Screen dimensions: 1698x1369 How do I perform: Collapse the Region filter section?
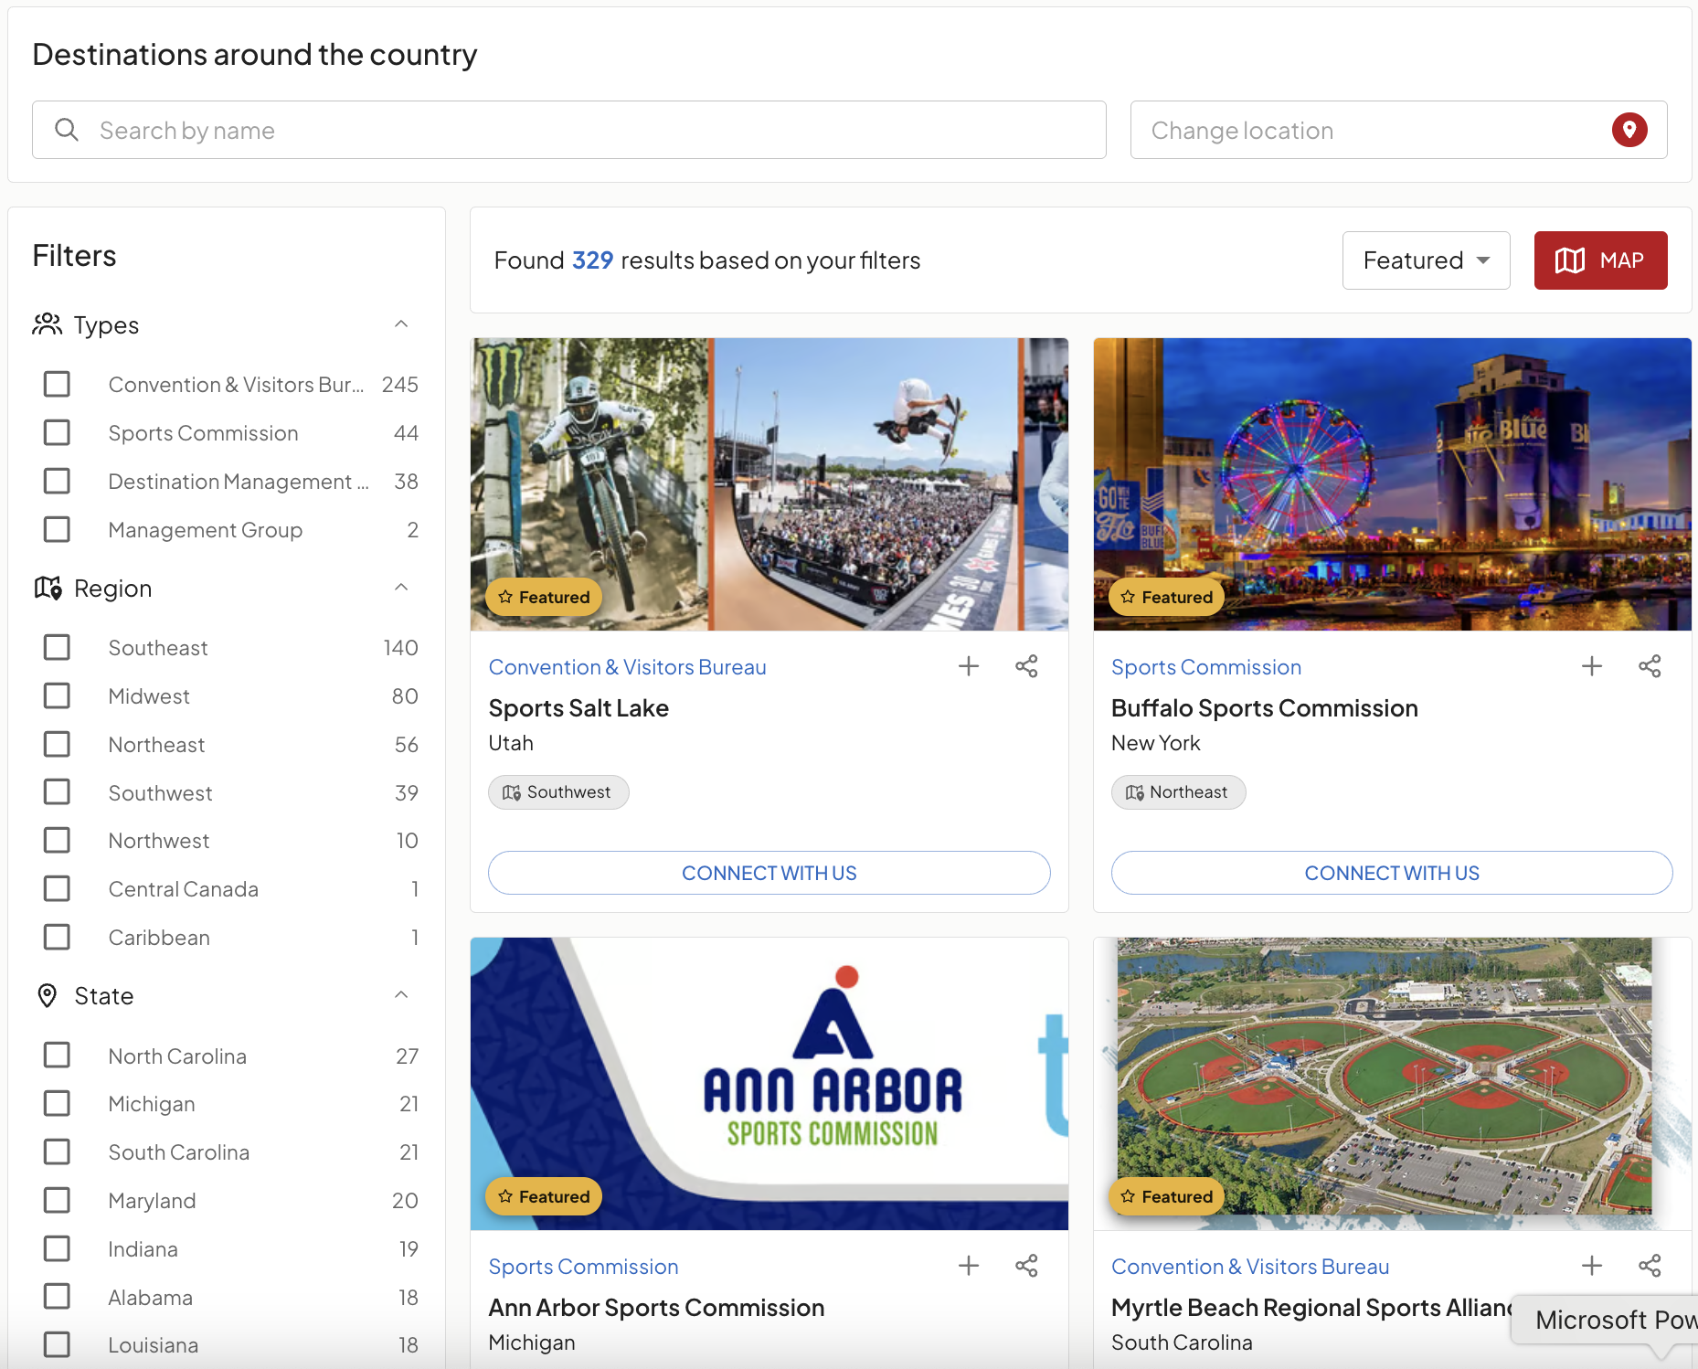point(401,588)
